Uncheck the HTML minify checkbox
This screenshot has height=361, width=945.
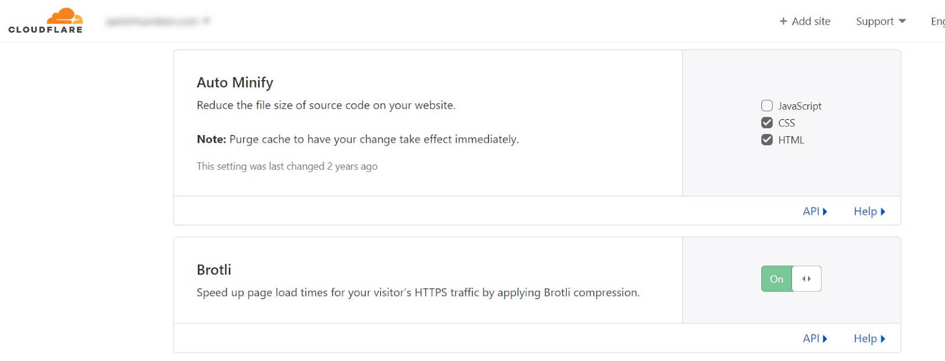point(767,140)
